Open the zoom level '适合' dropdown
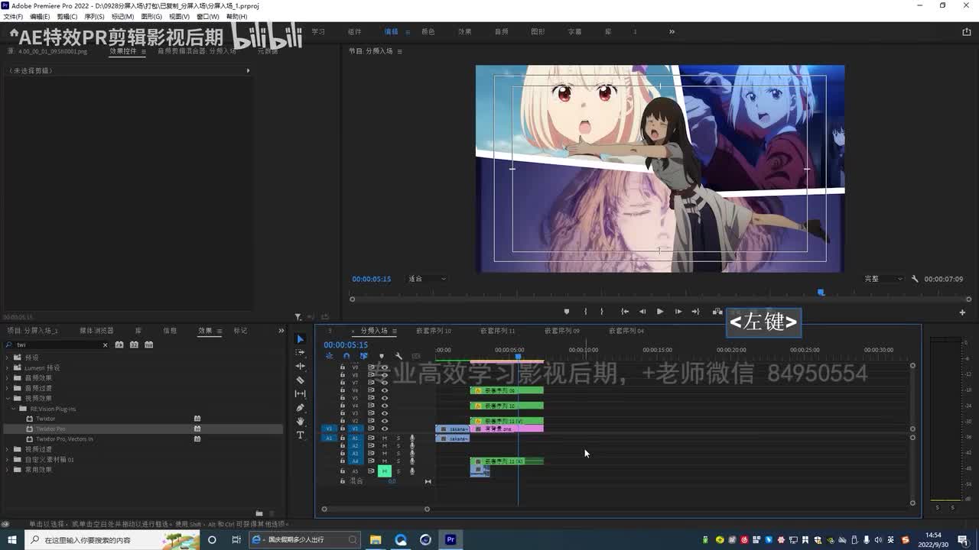 point(428,279)
